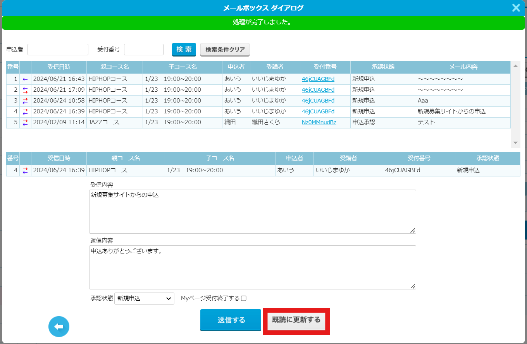
Task: Select the JAZZコース cell
Action: click(x=115, y=122)
